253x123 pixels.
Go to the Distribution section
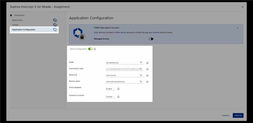(x=19, y=15)
